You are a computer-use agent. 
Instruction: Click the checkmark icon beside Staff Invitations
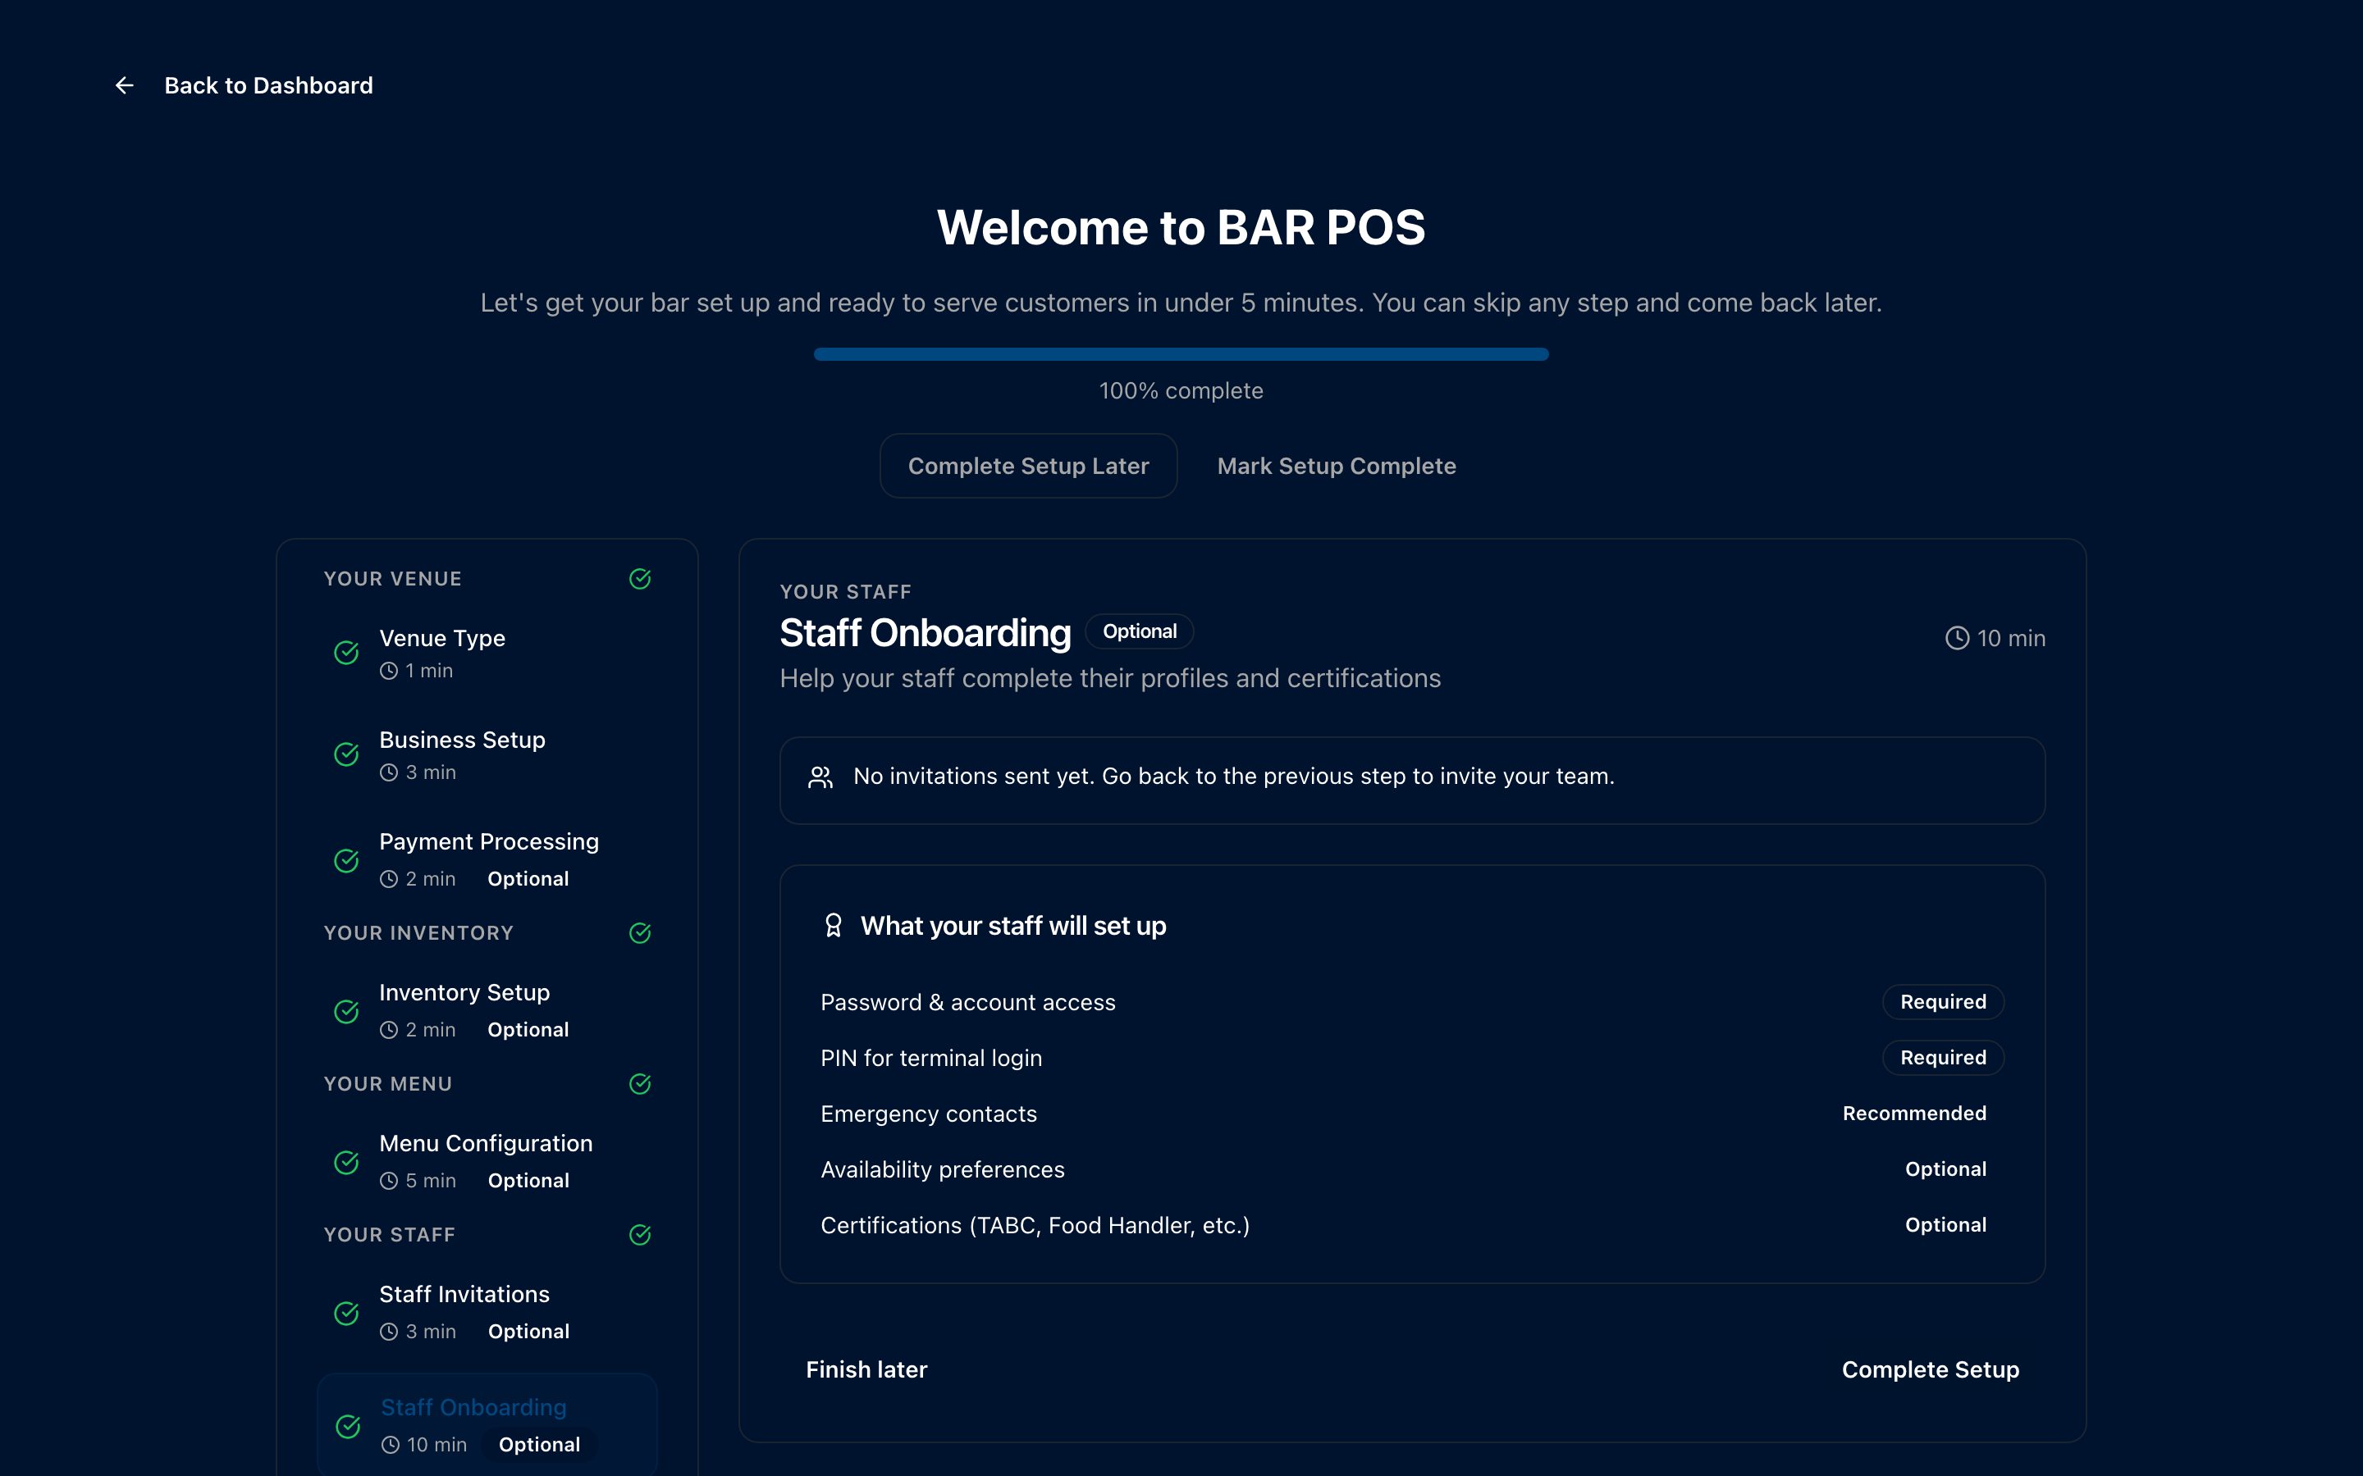(346, 1313)
